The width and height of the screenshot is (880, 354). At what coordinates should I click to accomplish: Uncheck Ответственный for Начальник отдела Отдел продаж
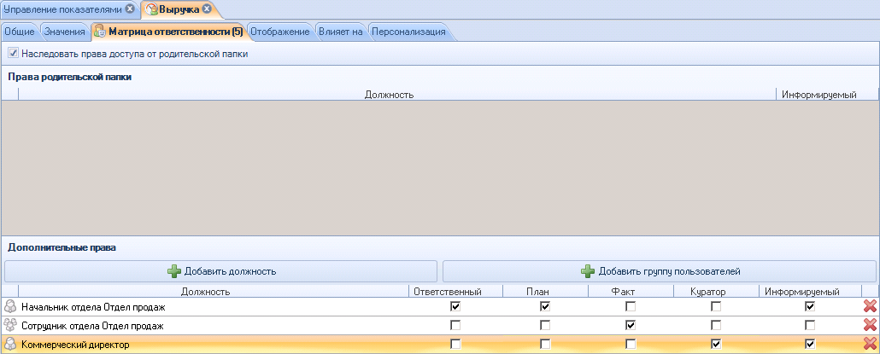pyautogui.click(x=455, y=306)
